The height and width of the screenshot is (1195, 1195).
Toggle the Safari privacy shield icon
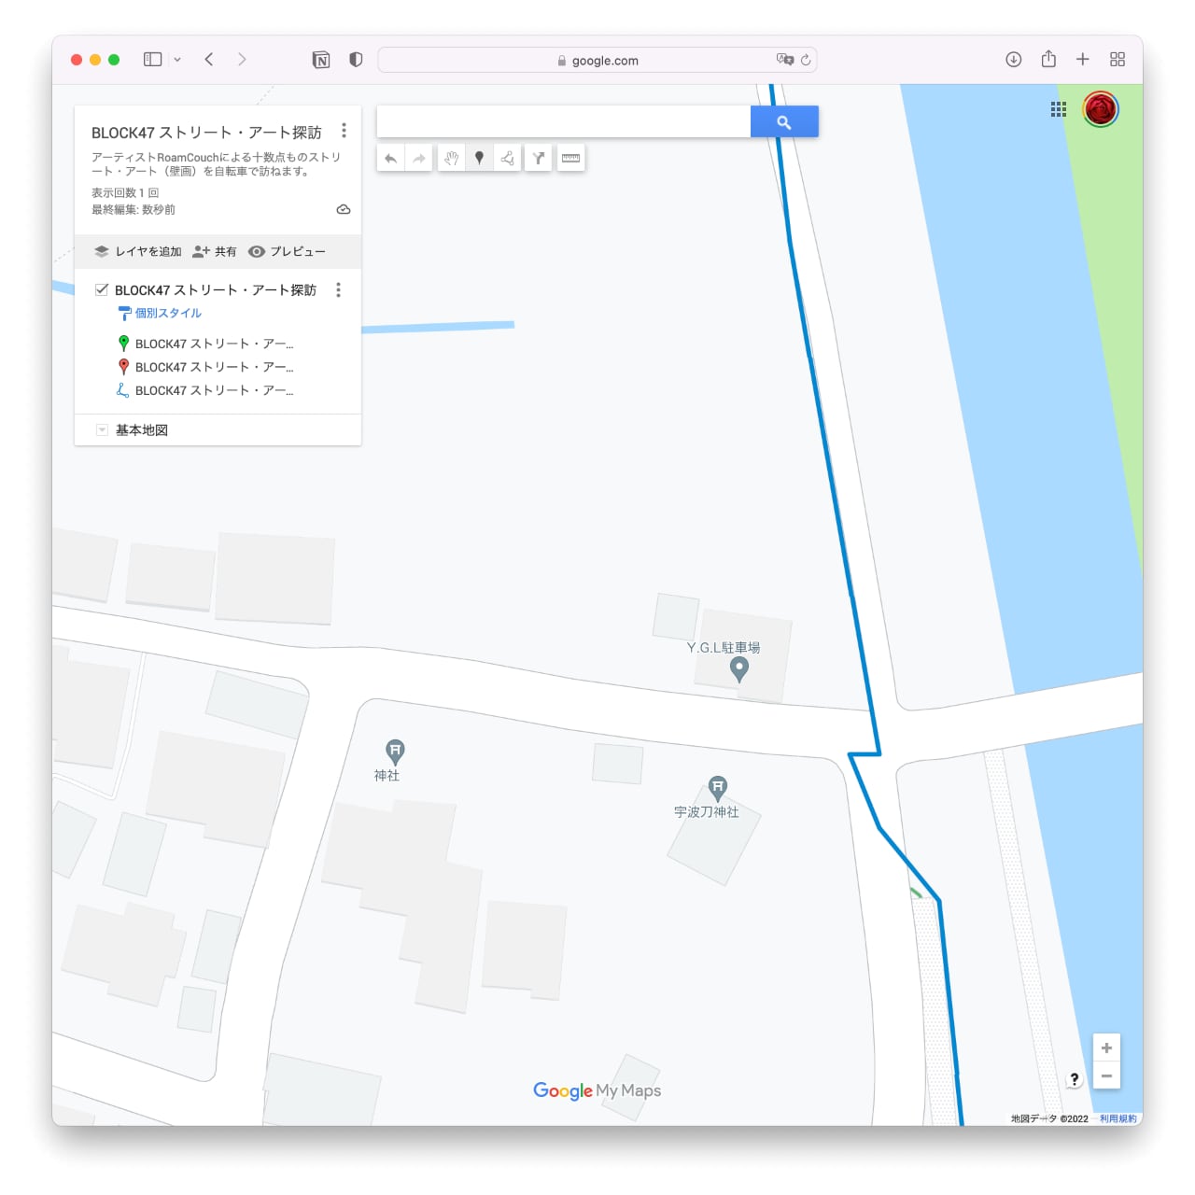(x=356, y=60)
